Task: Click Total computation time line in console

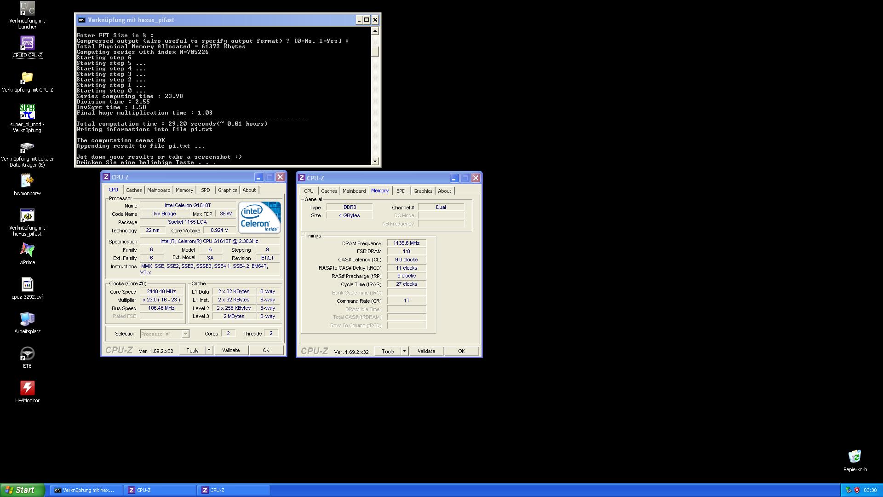Action: [172, 124]
